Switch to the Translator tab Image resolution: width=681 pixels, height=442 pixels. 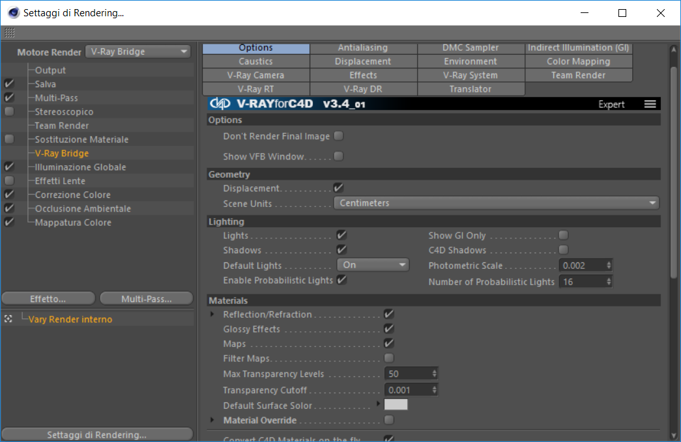(x=471, y=89)
